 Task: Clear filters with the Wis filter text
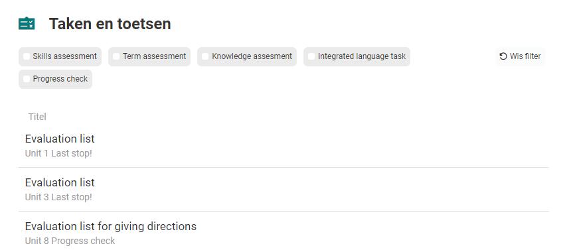(525, 56)
